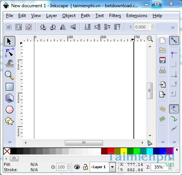The width and height of the screenshot is (182, 175).
Task: Click the opacity O: 100 field
Action: (x=61, y=167)
